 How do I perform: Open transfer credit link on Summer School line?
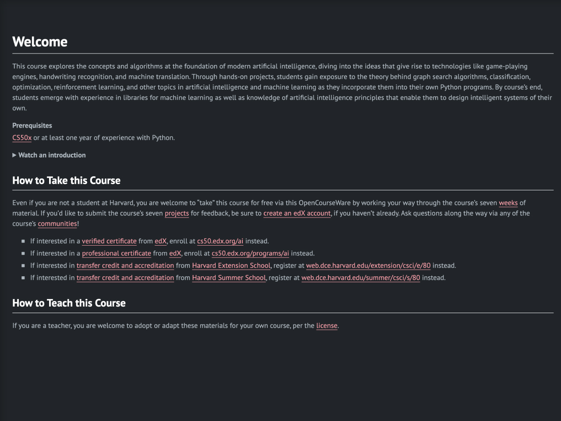tap(125, 278)
